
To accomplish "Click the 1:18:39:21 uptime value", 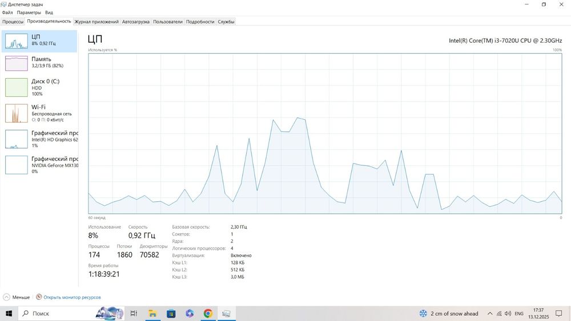I will [104, 274].
